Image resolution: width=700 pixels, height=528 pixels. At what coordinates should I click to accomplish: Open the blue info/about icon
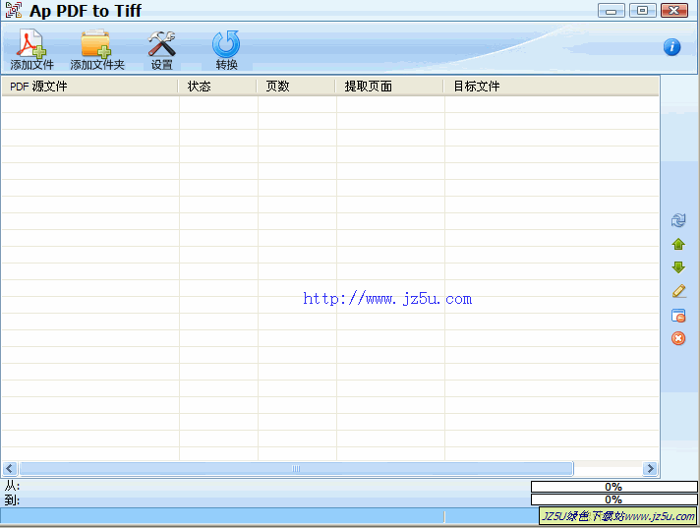(x=671, y=47)
